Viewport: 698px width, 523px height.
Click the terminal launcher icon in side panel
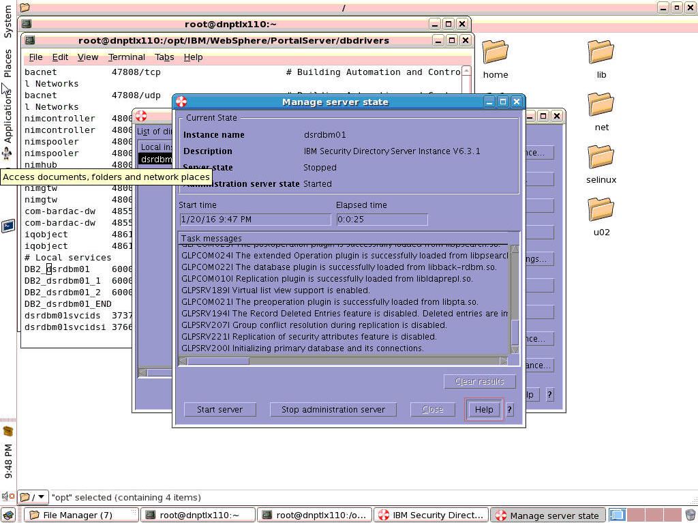click(x=8, y=226)
